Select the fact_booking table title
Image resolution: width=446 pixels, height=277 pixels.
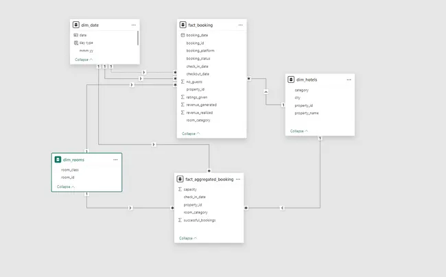tap(200, 25)
